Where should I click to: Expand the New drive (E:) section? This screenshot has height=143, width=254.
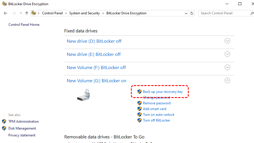click(227, 54)
